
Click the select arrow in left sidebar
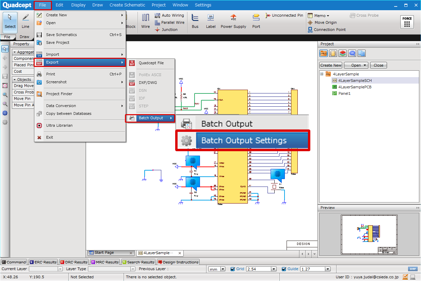click(5, 49)
